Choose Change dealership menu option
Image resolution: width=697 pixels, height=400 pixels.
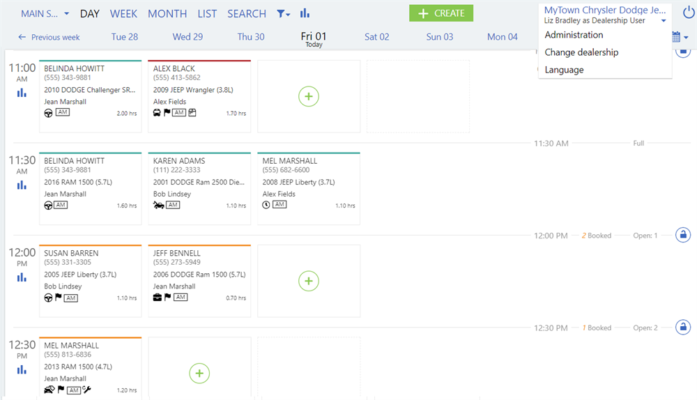coord(581,52)
